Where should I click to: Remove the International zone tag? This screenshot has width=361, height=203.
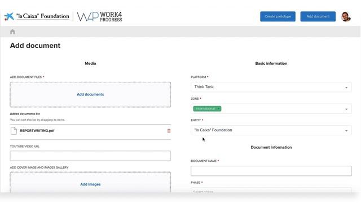point(218,109)
